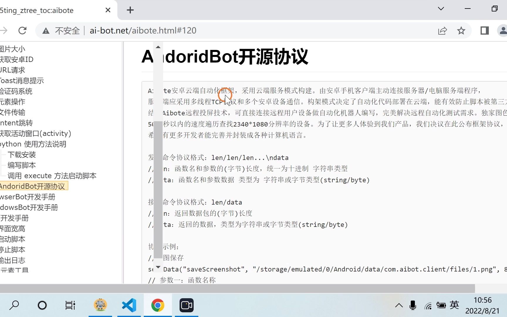Select the 元素操作 sidebar item

tap(13, 102)
